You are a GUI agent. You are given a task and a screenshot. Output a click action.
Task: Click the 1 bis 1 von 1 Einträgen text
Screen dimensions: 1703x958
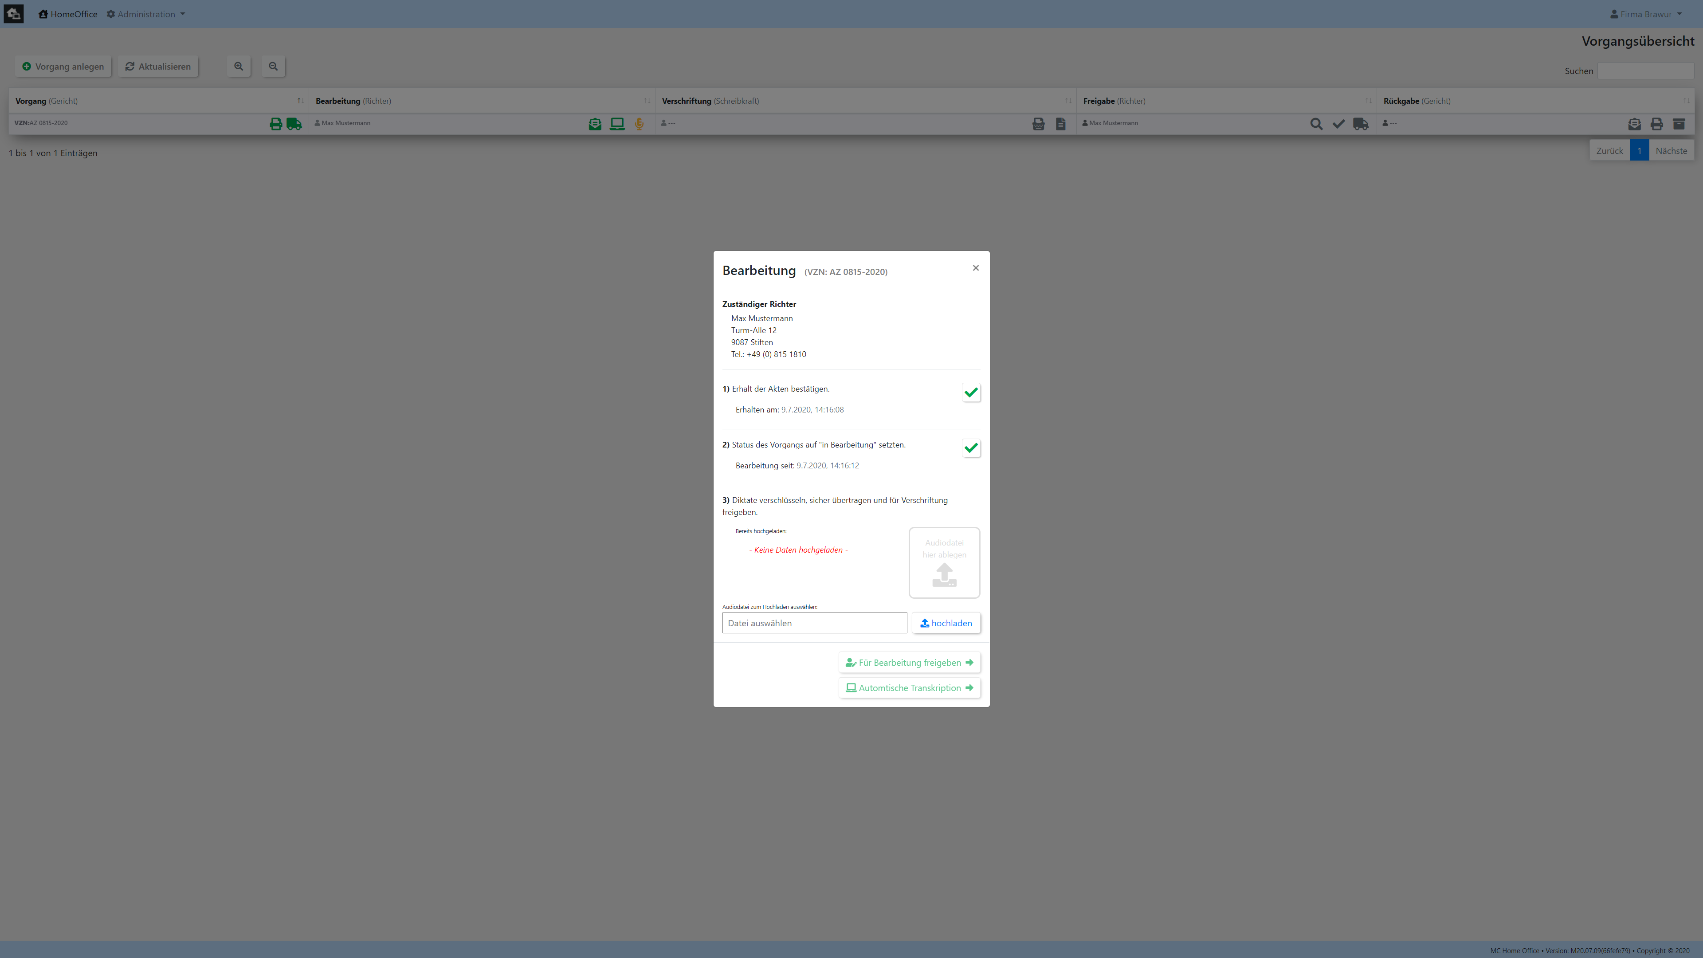click(x=53, y=153)
